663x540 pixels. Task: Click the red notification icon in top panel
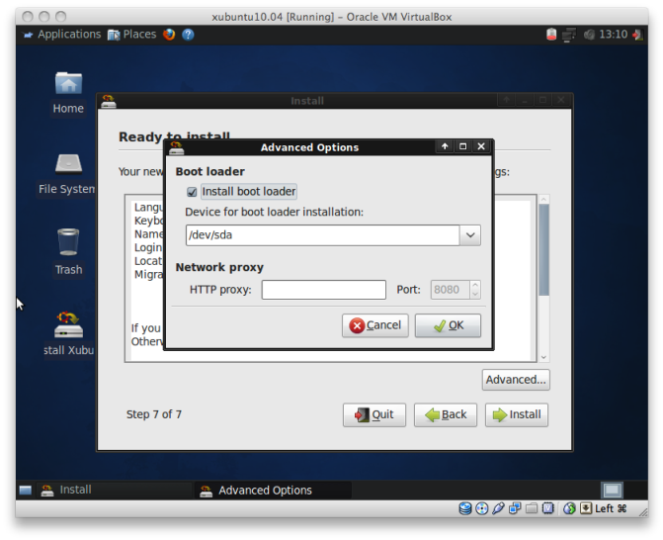(x=551, y=35)
